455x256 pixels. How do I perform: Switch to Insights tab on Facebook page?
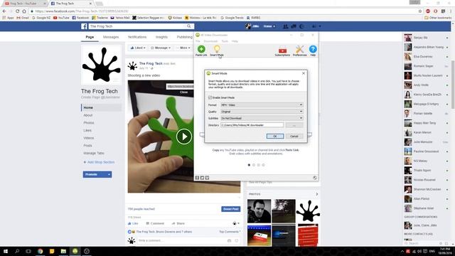[161, 37]
